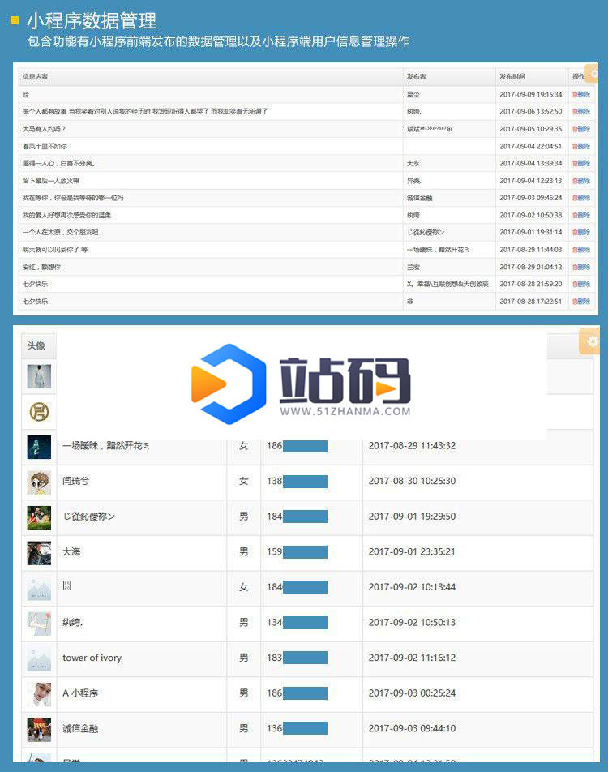Click the user name A 小程序
The image size is (608, 772).
point(80,693)
